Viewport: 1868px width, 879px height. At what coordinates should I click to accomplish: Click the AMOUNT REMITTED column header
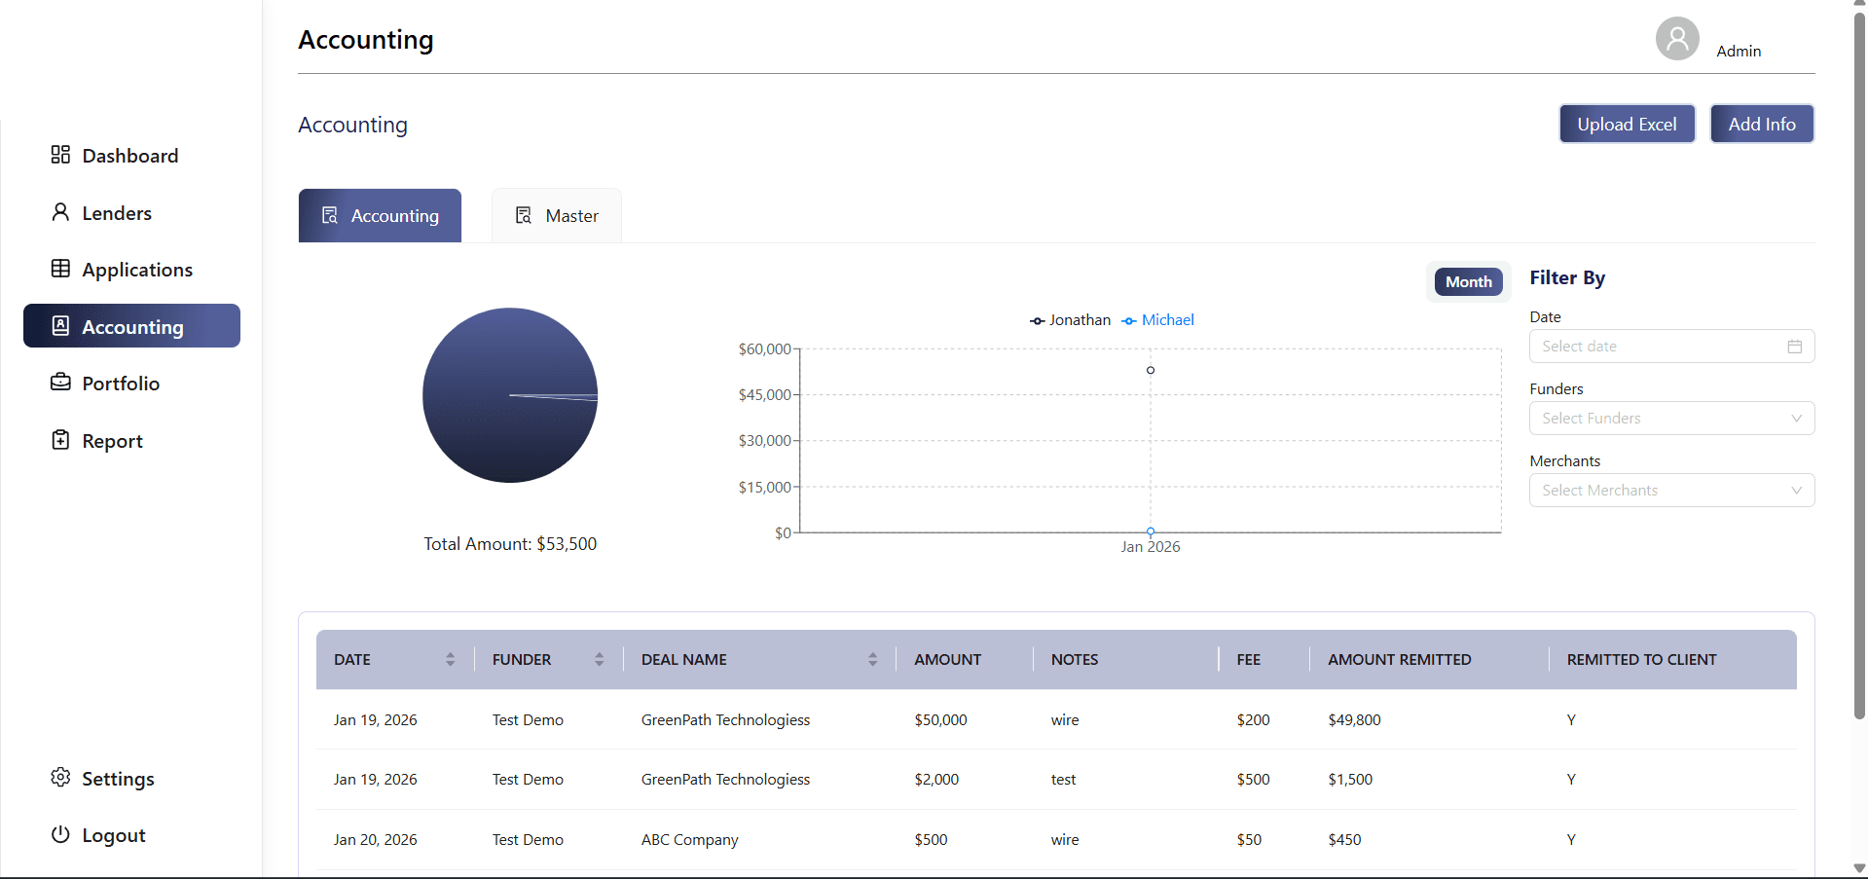(1399, 659)
